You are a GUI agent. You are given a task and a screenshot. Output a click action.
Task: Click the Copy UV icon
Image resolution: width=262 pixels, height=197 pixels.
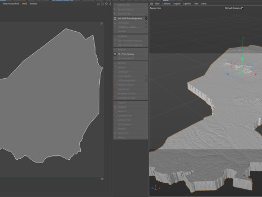(x=115, y=103)
